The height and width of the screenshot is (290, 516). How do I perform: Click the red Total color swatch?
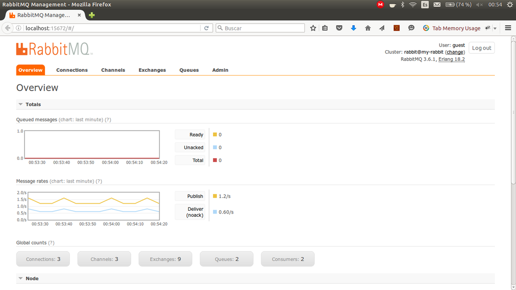click(x=215, y=160)
